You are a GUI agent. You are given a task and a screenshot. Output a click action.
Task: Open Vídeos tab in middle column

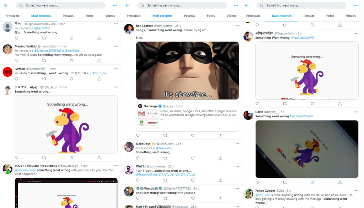pyautogui.click(x=231, y=16)
